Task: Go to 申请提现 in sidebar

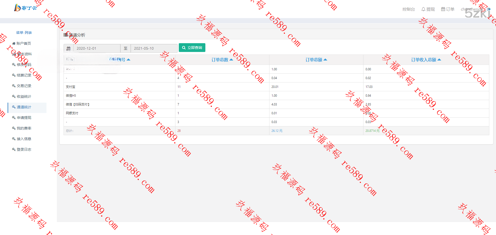Action: tap(24, 118)
